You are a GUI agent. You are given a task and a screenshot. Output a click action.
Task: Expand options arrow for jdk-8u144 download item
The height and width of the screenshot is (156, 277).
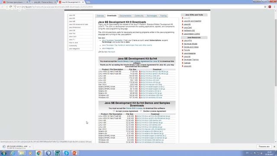click(30, 146)
